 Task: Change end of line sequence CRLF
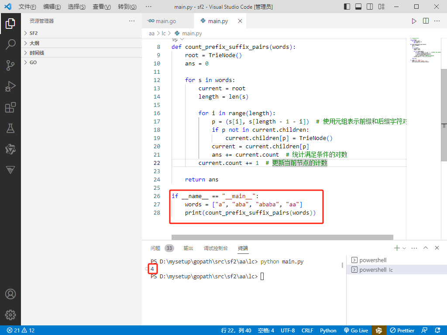pos(307,331)
